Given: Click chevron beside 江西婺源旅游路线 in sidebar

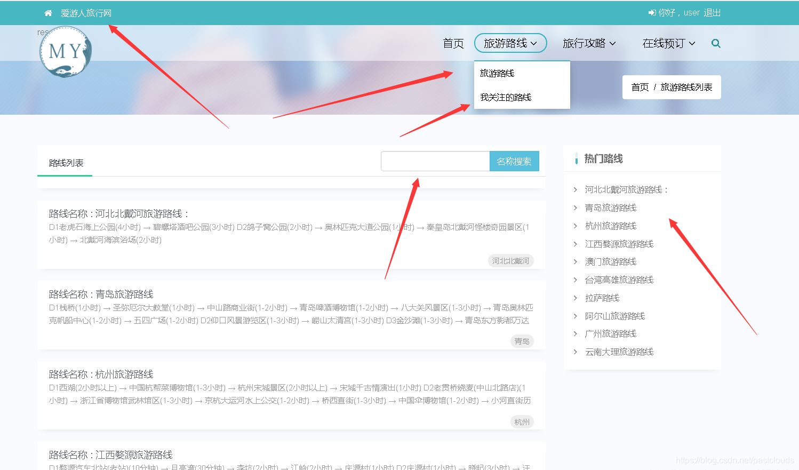Looking at the screenshot, I should point(575,244).
